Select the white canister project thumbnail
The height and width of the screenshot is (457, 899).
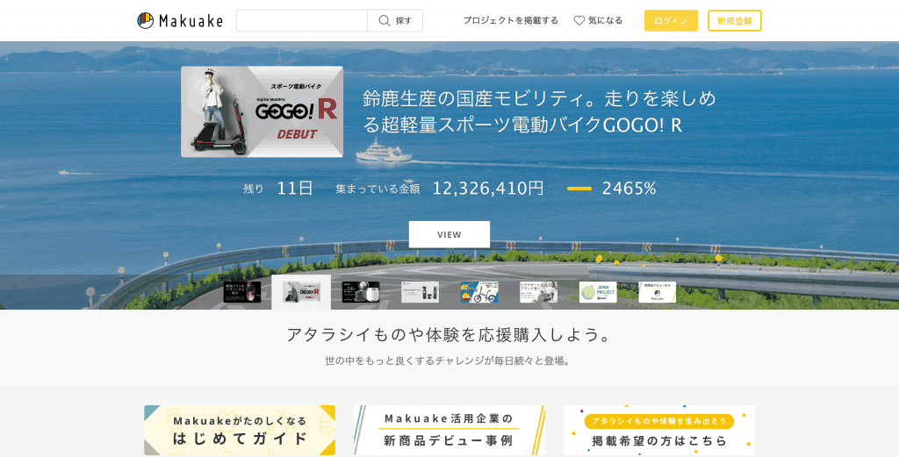pos(361,292)
